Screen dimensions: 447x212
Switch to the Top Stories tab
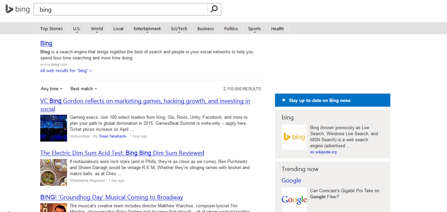pyautogui.click(x=51, y=29)
